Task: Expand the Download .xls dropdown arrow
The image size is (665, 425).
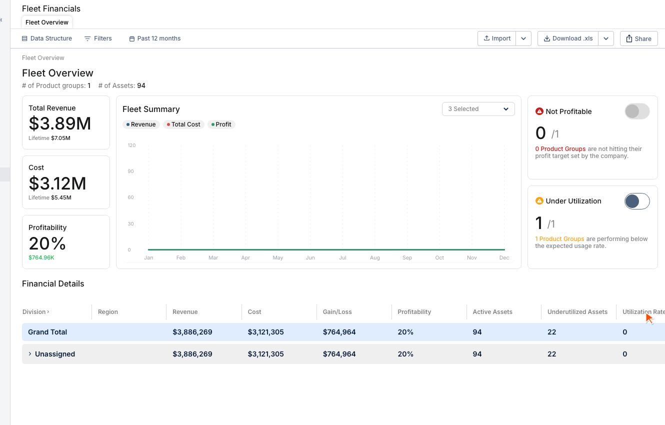Action: point(606,38)
